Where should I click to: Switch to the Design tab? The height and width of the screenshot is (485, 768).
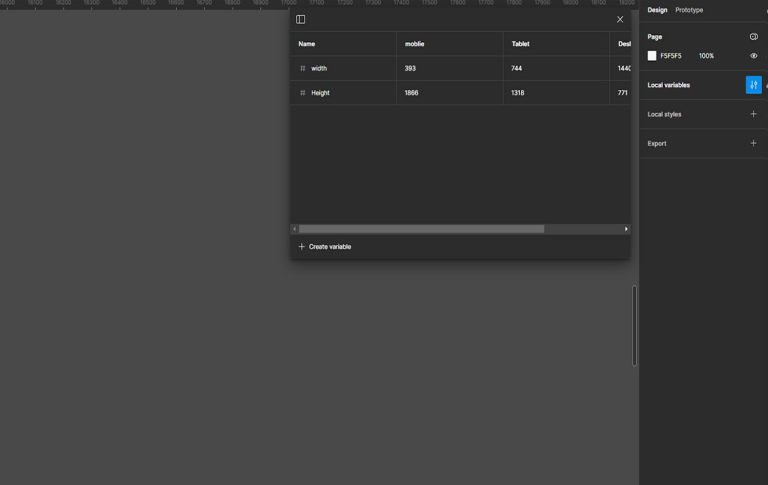click(657, 10)
